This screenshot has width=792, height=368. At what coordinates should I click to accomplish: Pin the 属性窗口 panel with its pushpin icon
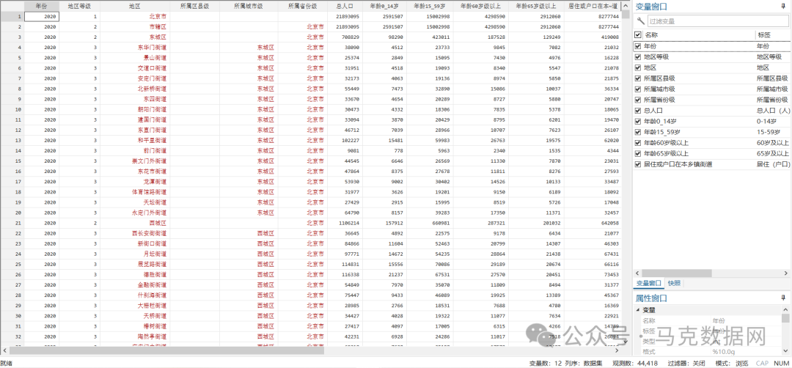tap(783, 298)
